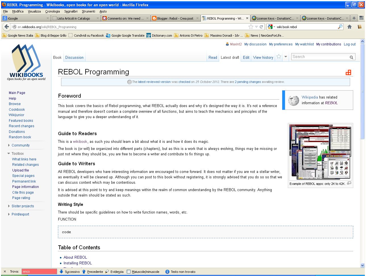Screen dimensions: 366x276
Task: Toggle the Maiuscole/minuscole checkbox in the find bar
Action: 129,271
